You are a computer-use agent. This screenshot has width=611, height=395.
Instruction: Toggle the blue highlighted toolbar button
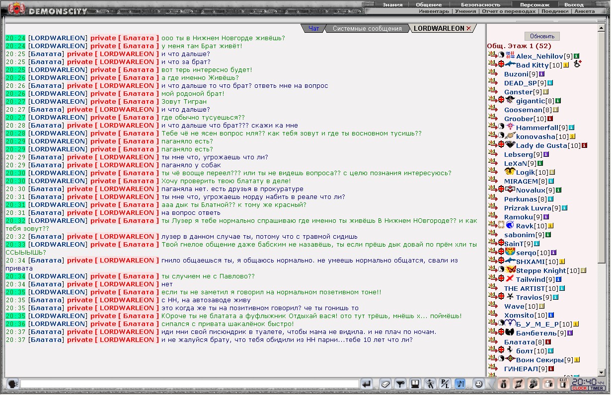tap(460, 384)
